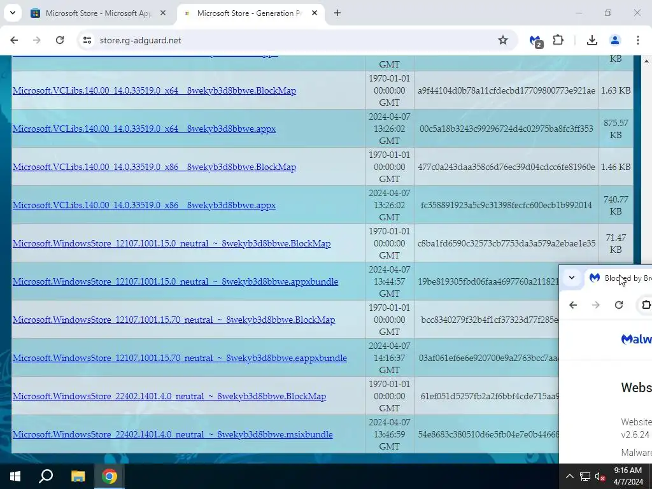Click the 1.63 KB size cell
The width and height of the screenshot is (652, 489).
click(x=616, y=90)
